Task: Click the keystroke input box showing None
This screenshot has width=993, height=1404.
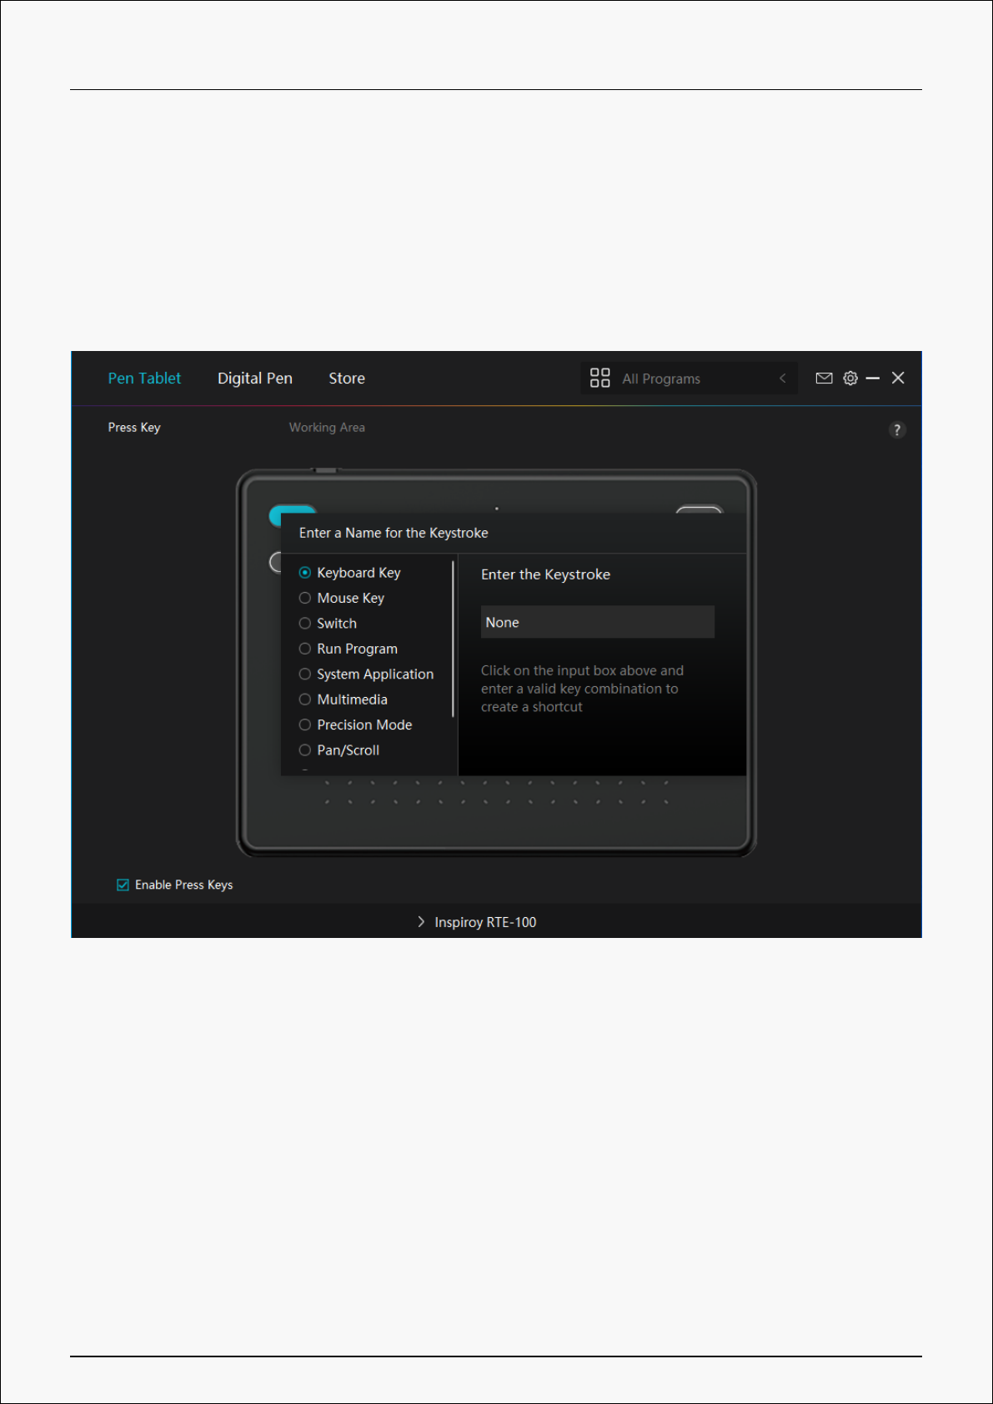Action: tap(597, 623)
